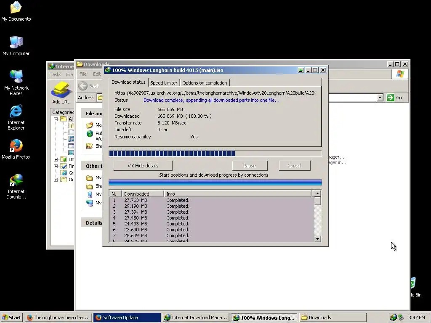Expand the Queues category node

(x=56, y=180)
